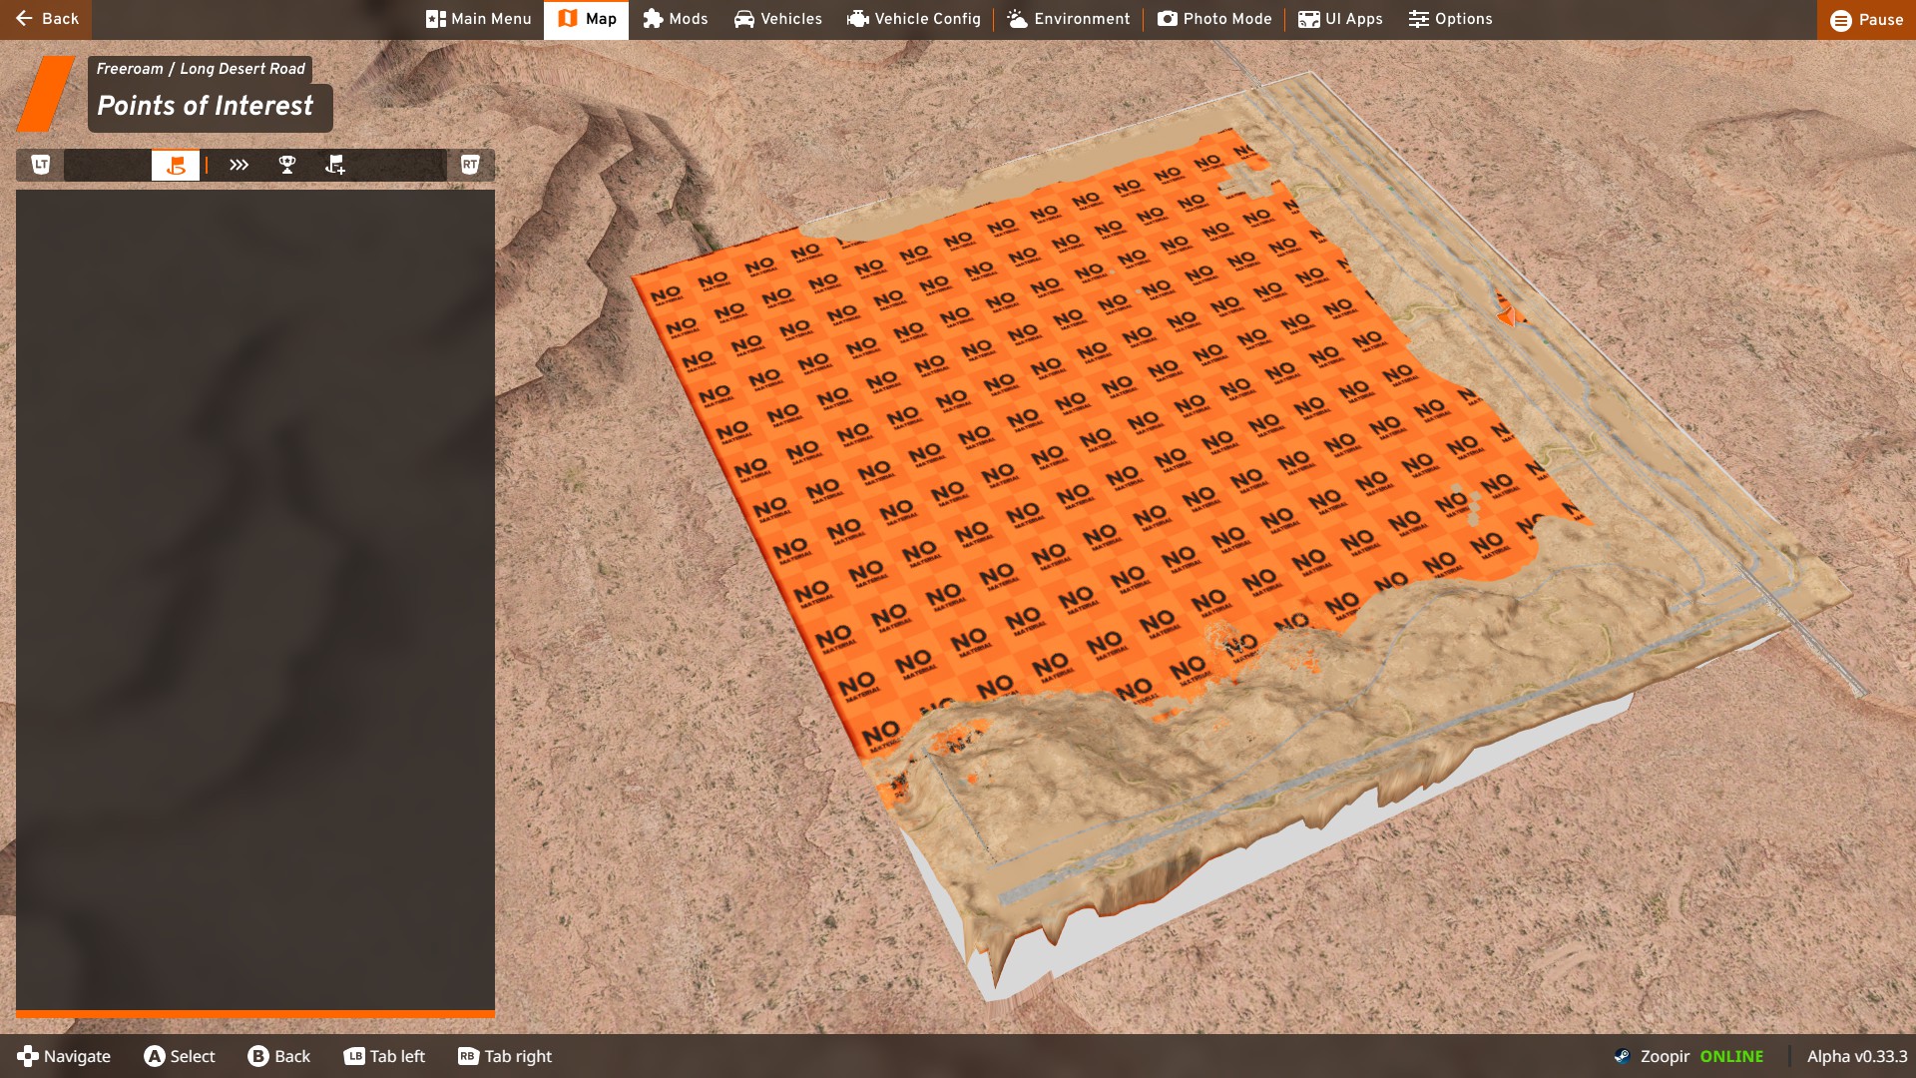Image resolution: width=1916 pixels, height=1078 pixels.
Task: Click the Freeroam / Long Desert Road breadcrumb
Action: pyautogui.click(x=201, y=69)
